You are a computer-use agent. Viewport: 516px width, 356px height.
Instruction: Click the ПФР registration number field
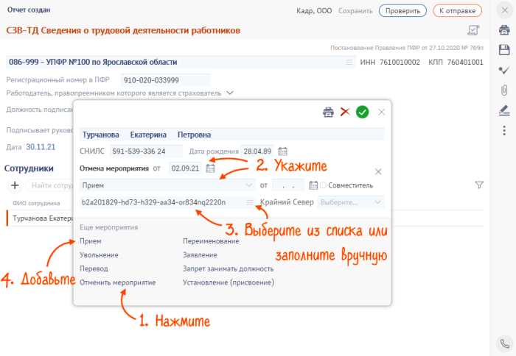pyautogui.click(x=166, y=80)
